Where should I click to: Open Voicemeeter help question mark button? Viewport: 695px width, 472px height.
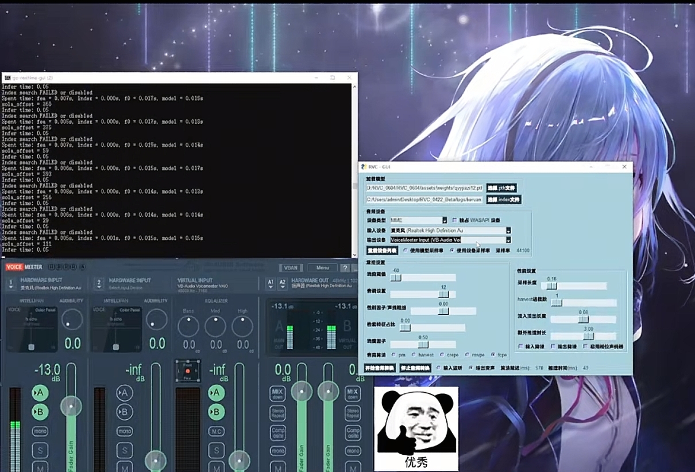coord(345,268)
